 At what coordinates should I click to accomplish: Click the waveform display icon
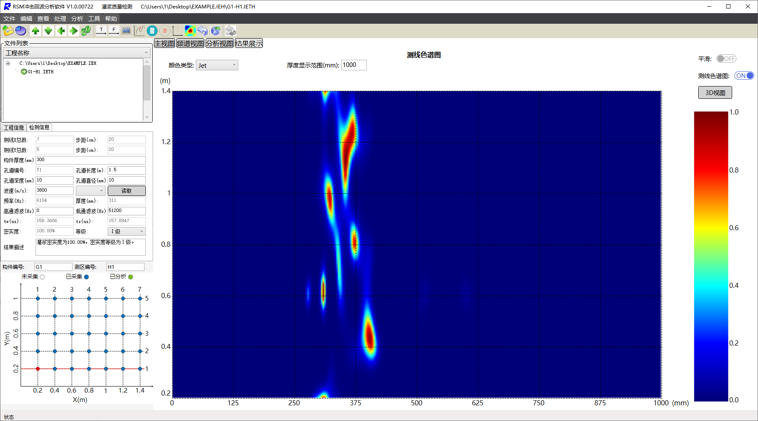pyautogui.click(x=126, y=31)
